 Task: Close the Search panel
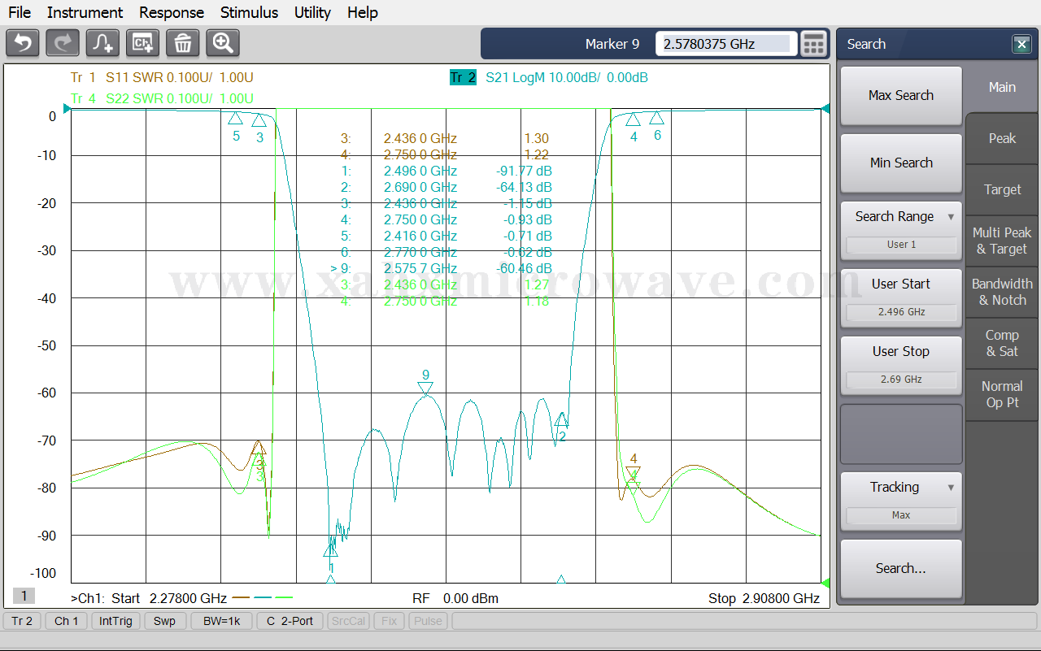coord(1021,45)
